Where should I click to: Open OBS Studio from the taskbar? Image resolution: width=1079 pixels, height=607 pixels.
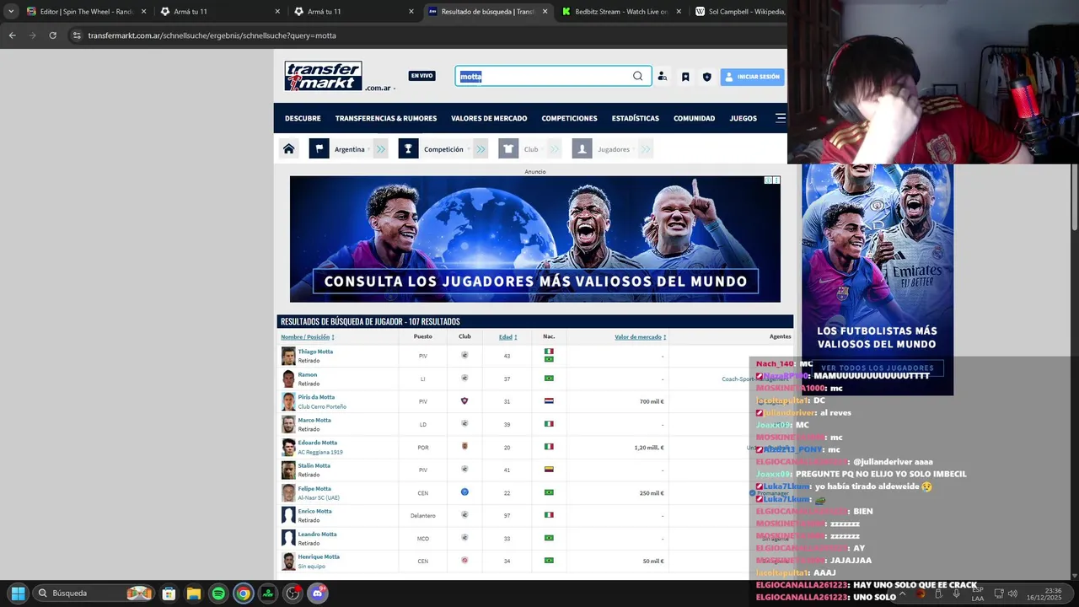pyautogui.click(x=293, y=594)
